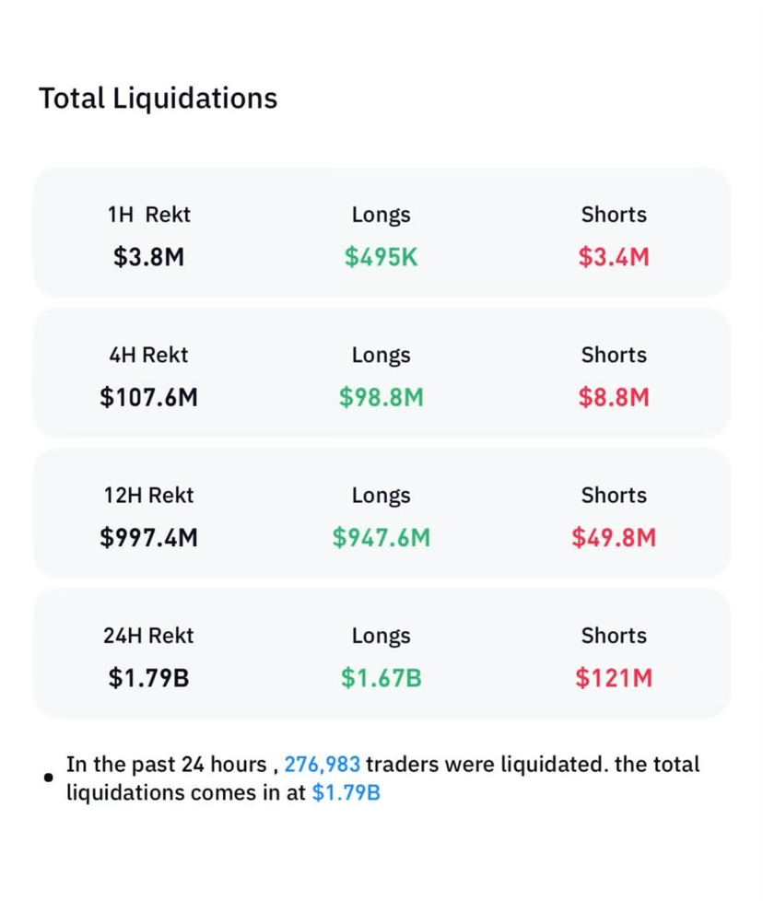Click the $997.4M twelve-hour total
The height and width of the screenshot is (901, 763).
[148, 537]
